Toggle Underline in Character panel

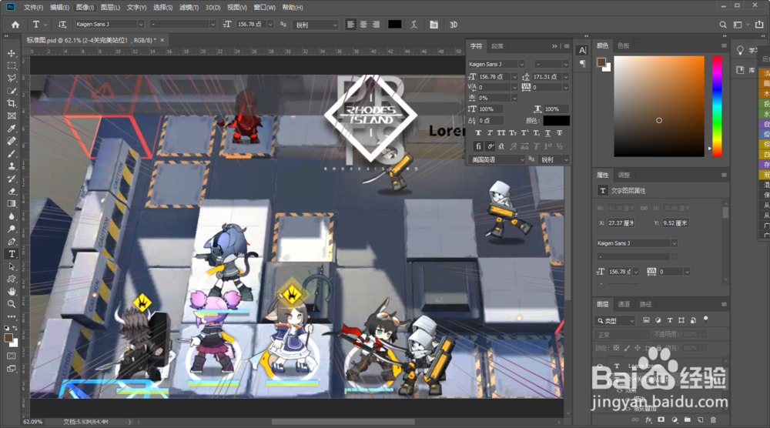point(547,133)
